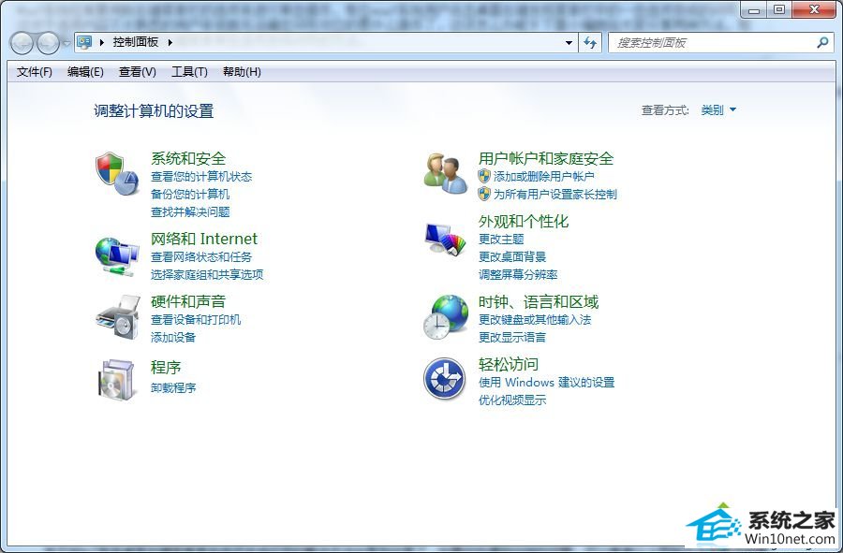Close the Control Panel window
The image size is (843, 553).
(x=815, y=10)
